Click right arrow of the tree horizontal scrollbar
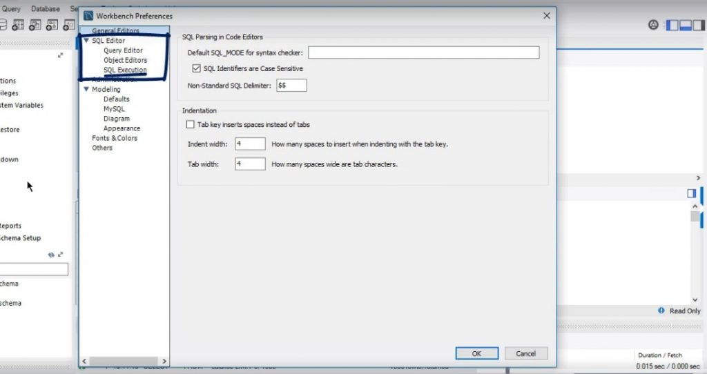707x374 pixels. coord(163,361)
